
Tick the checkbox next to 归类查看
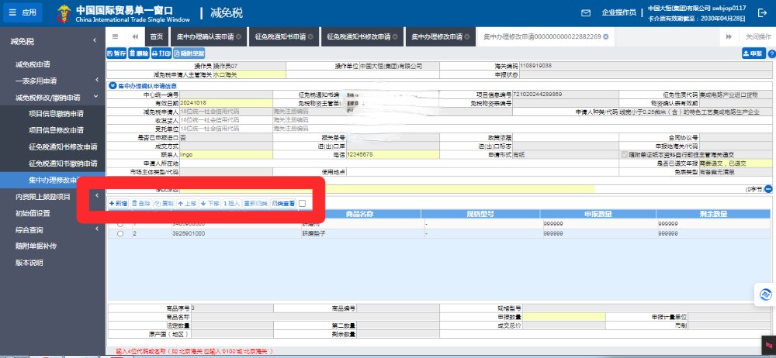302,203
